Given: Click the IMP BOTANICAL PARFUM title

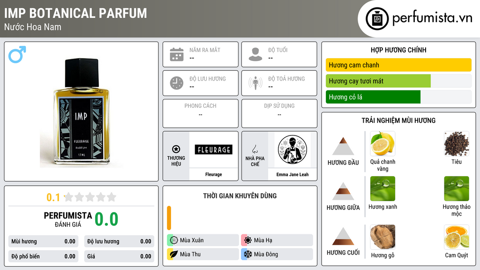Looking at the screenshot, I should 75,13.
